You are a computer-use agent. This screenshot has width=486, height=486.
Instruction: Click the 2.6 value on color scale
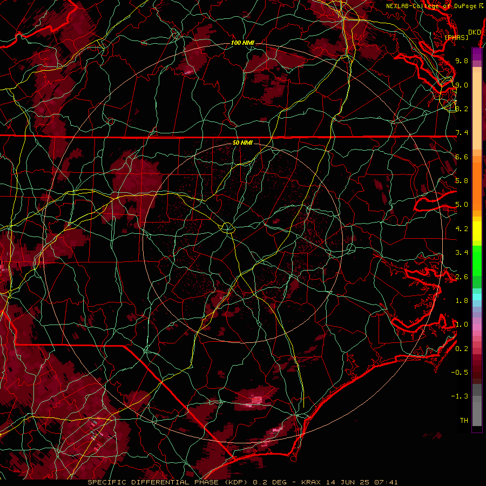click(x=462, y=277)
